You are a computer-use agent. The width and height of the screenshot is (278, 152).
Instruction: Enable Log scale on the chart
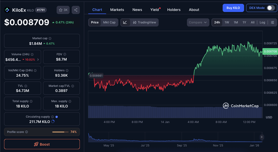tap(262, 22)
